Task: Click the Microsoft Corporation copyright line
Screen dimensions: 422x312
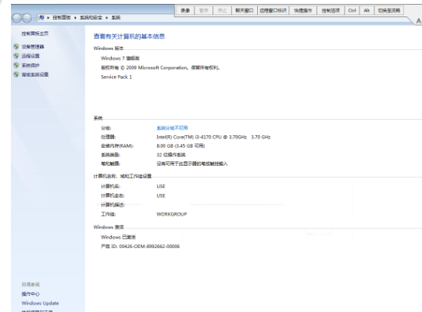Action: [160, 67]
